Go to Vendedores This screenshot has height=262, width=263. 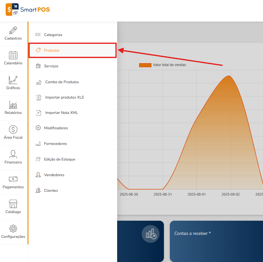pos(73,175)
